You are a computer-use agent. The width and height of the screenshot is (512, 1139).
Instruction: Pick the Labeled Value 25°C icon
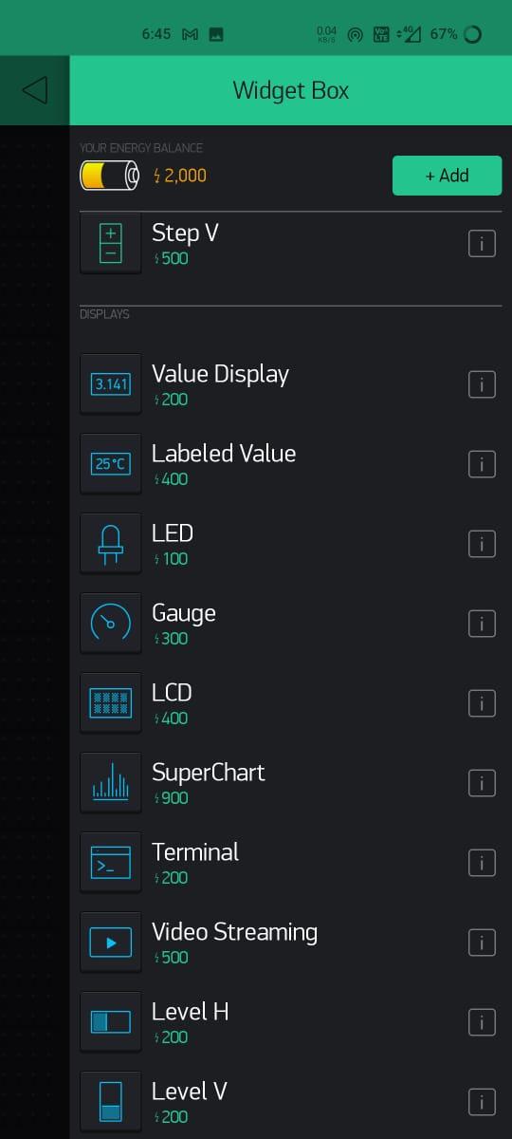click(x=111, y=464)
